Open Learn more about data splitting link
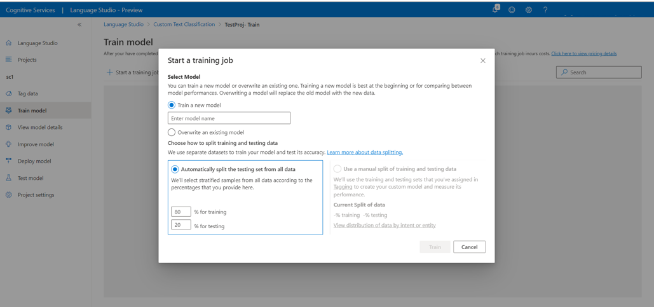 (365, 153)
